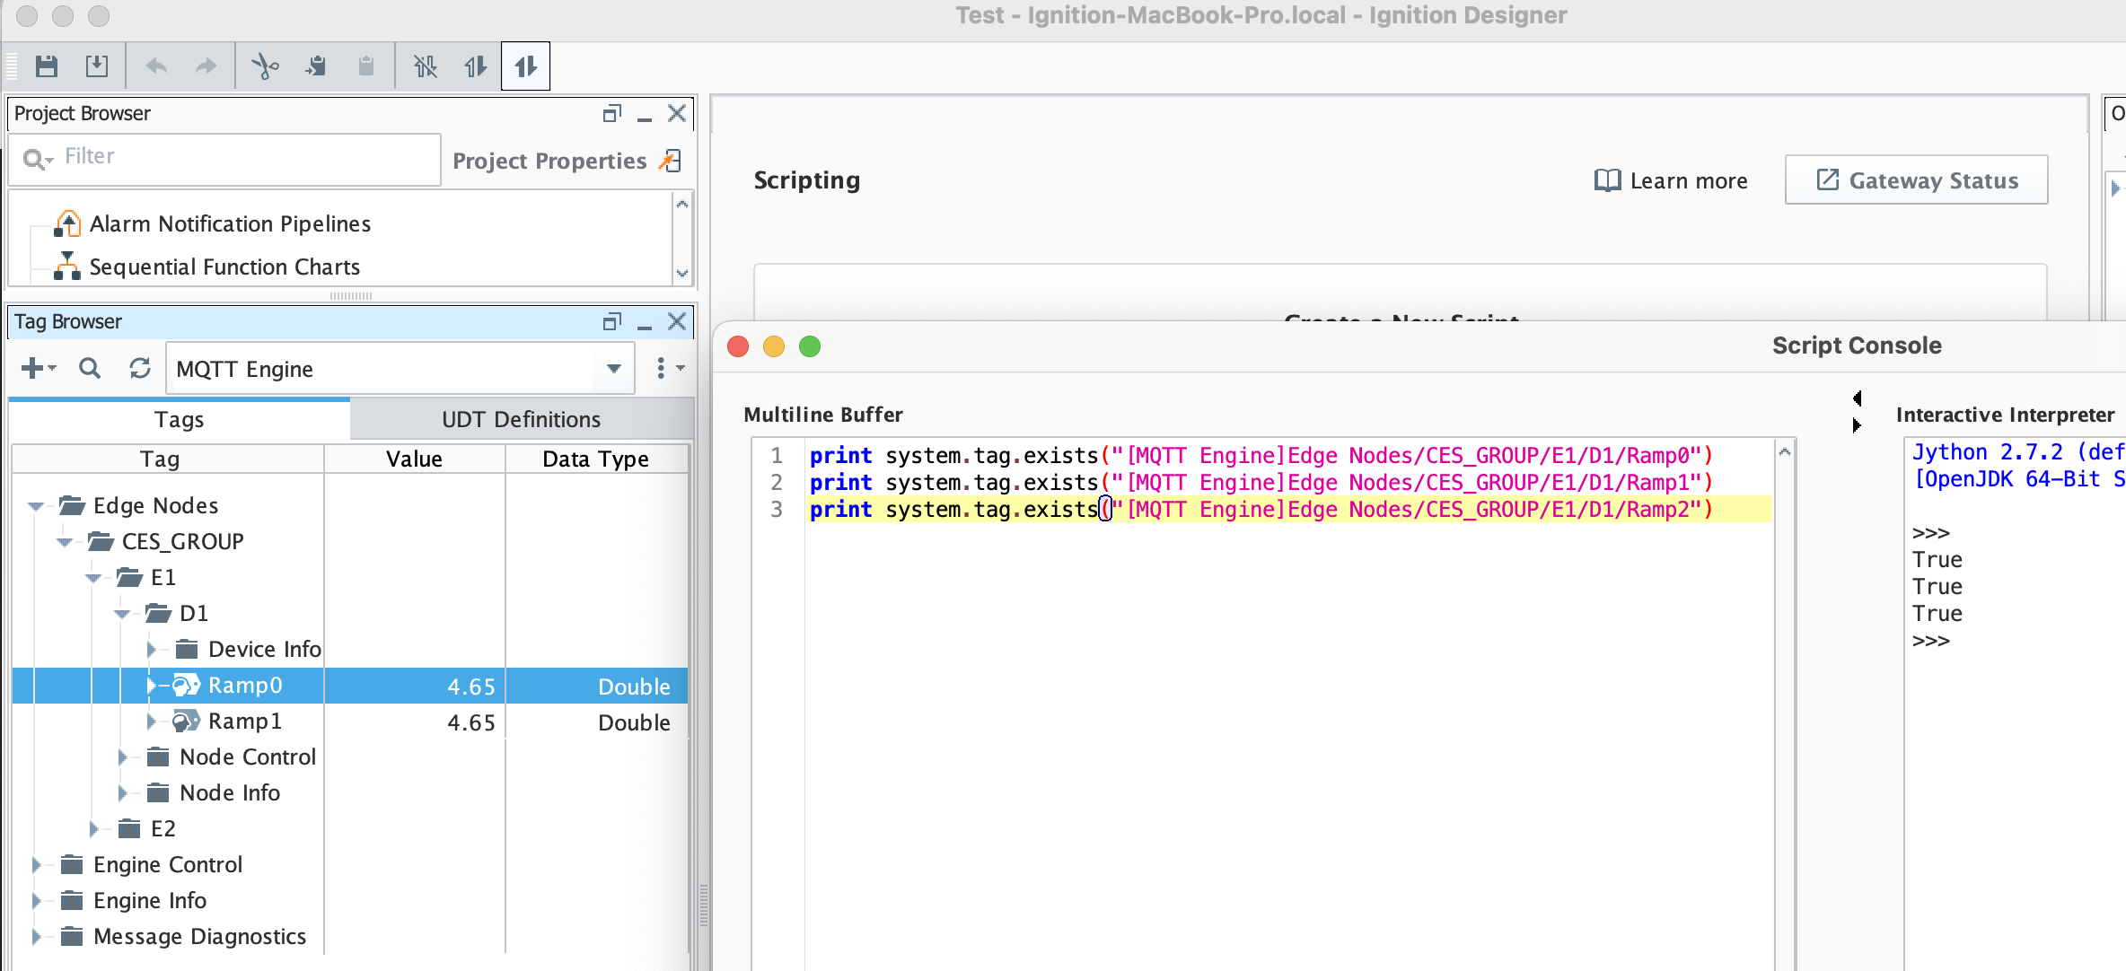This screenshot has width=2126, height=971.
Task: Click the Data Type column header
Action: click(x=596, y=459)
